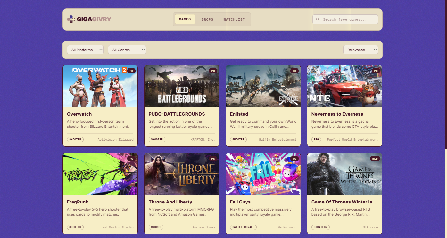Click the PC badge on Fall Guys card

coord(294,159)
